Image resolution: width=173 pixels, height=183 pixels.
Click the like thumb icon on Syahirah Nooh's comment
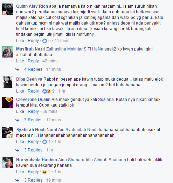[44, 142]
